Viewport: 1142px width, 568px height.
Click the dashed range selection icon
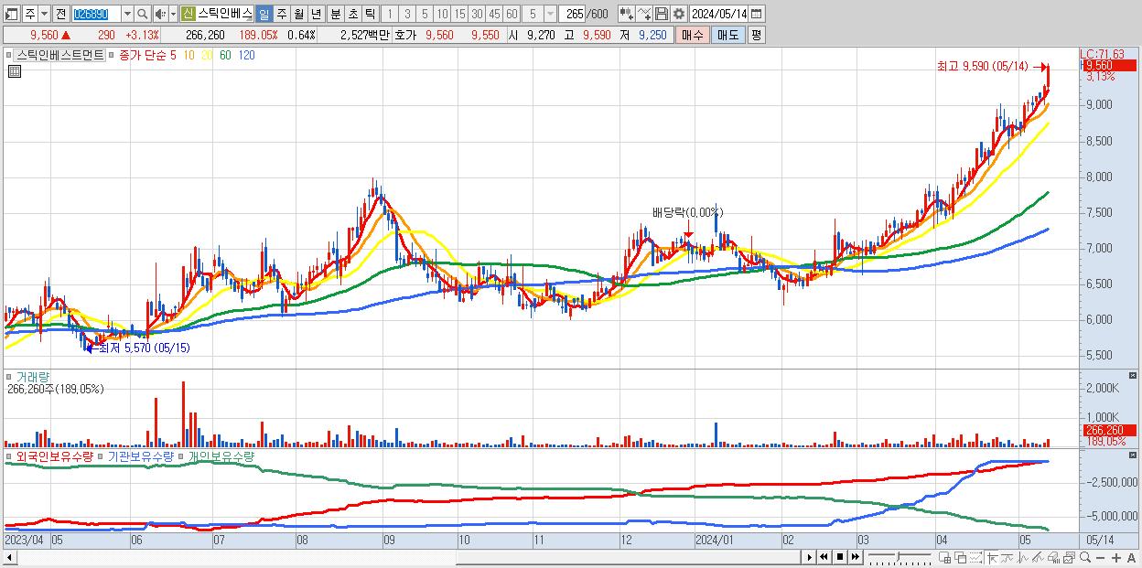pyautogui.click(x=975, y=557)
